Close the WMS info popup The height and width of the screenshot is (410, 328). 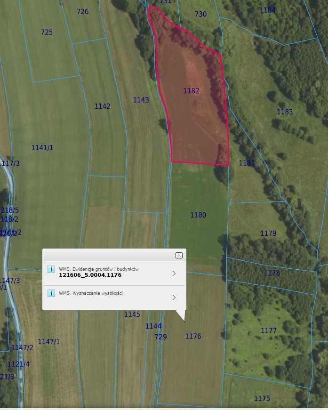click(x=179, y=255)
